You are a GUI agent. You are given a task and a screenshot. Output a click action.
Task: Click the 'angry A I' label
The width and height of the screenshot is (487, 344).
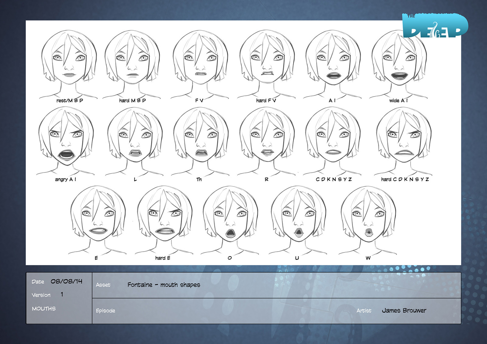click(65, 179)
